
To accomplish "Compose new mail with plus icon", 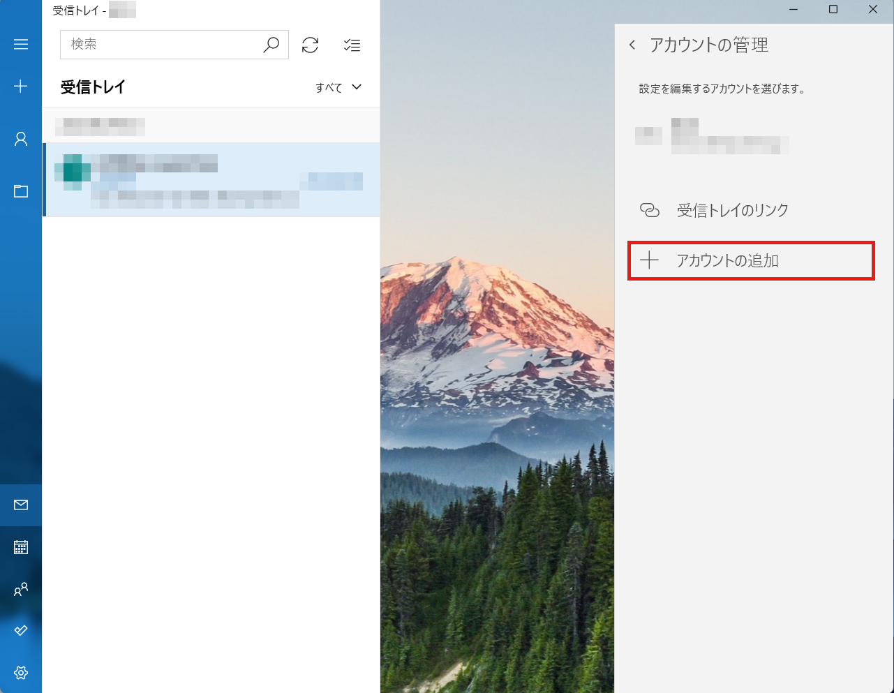I will [x=21, y=87].
